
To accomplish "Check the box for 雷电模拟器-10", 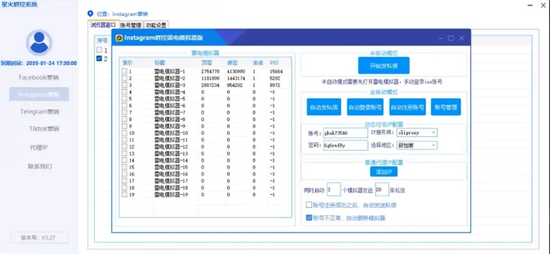I will [x=124, y=133].
